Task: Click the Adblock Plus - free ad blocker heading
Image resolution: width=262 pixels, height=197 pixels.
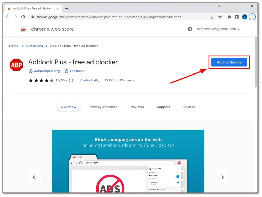Action: pyautogui.click(x=73, y=62)
